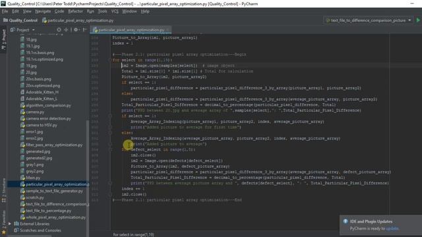Image resolution: width=422 pixels, height=237 pixels.
Task: Open the run configuration dropdown
Action: pos(368,20)
